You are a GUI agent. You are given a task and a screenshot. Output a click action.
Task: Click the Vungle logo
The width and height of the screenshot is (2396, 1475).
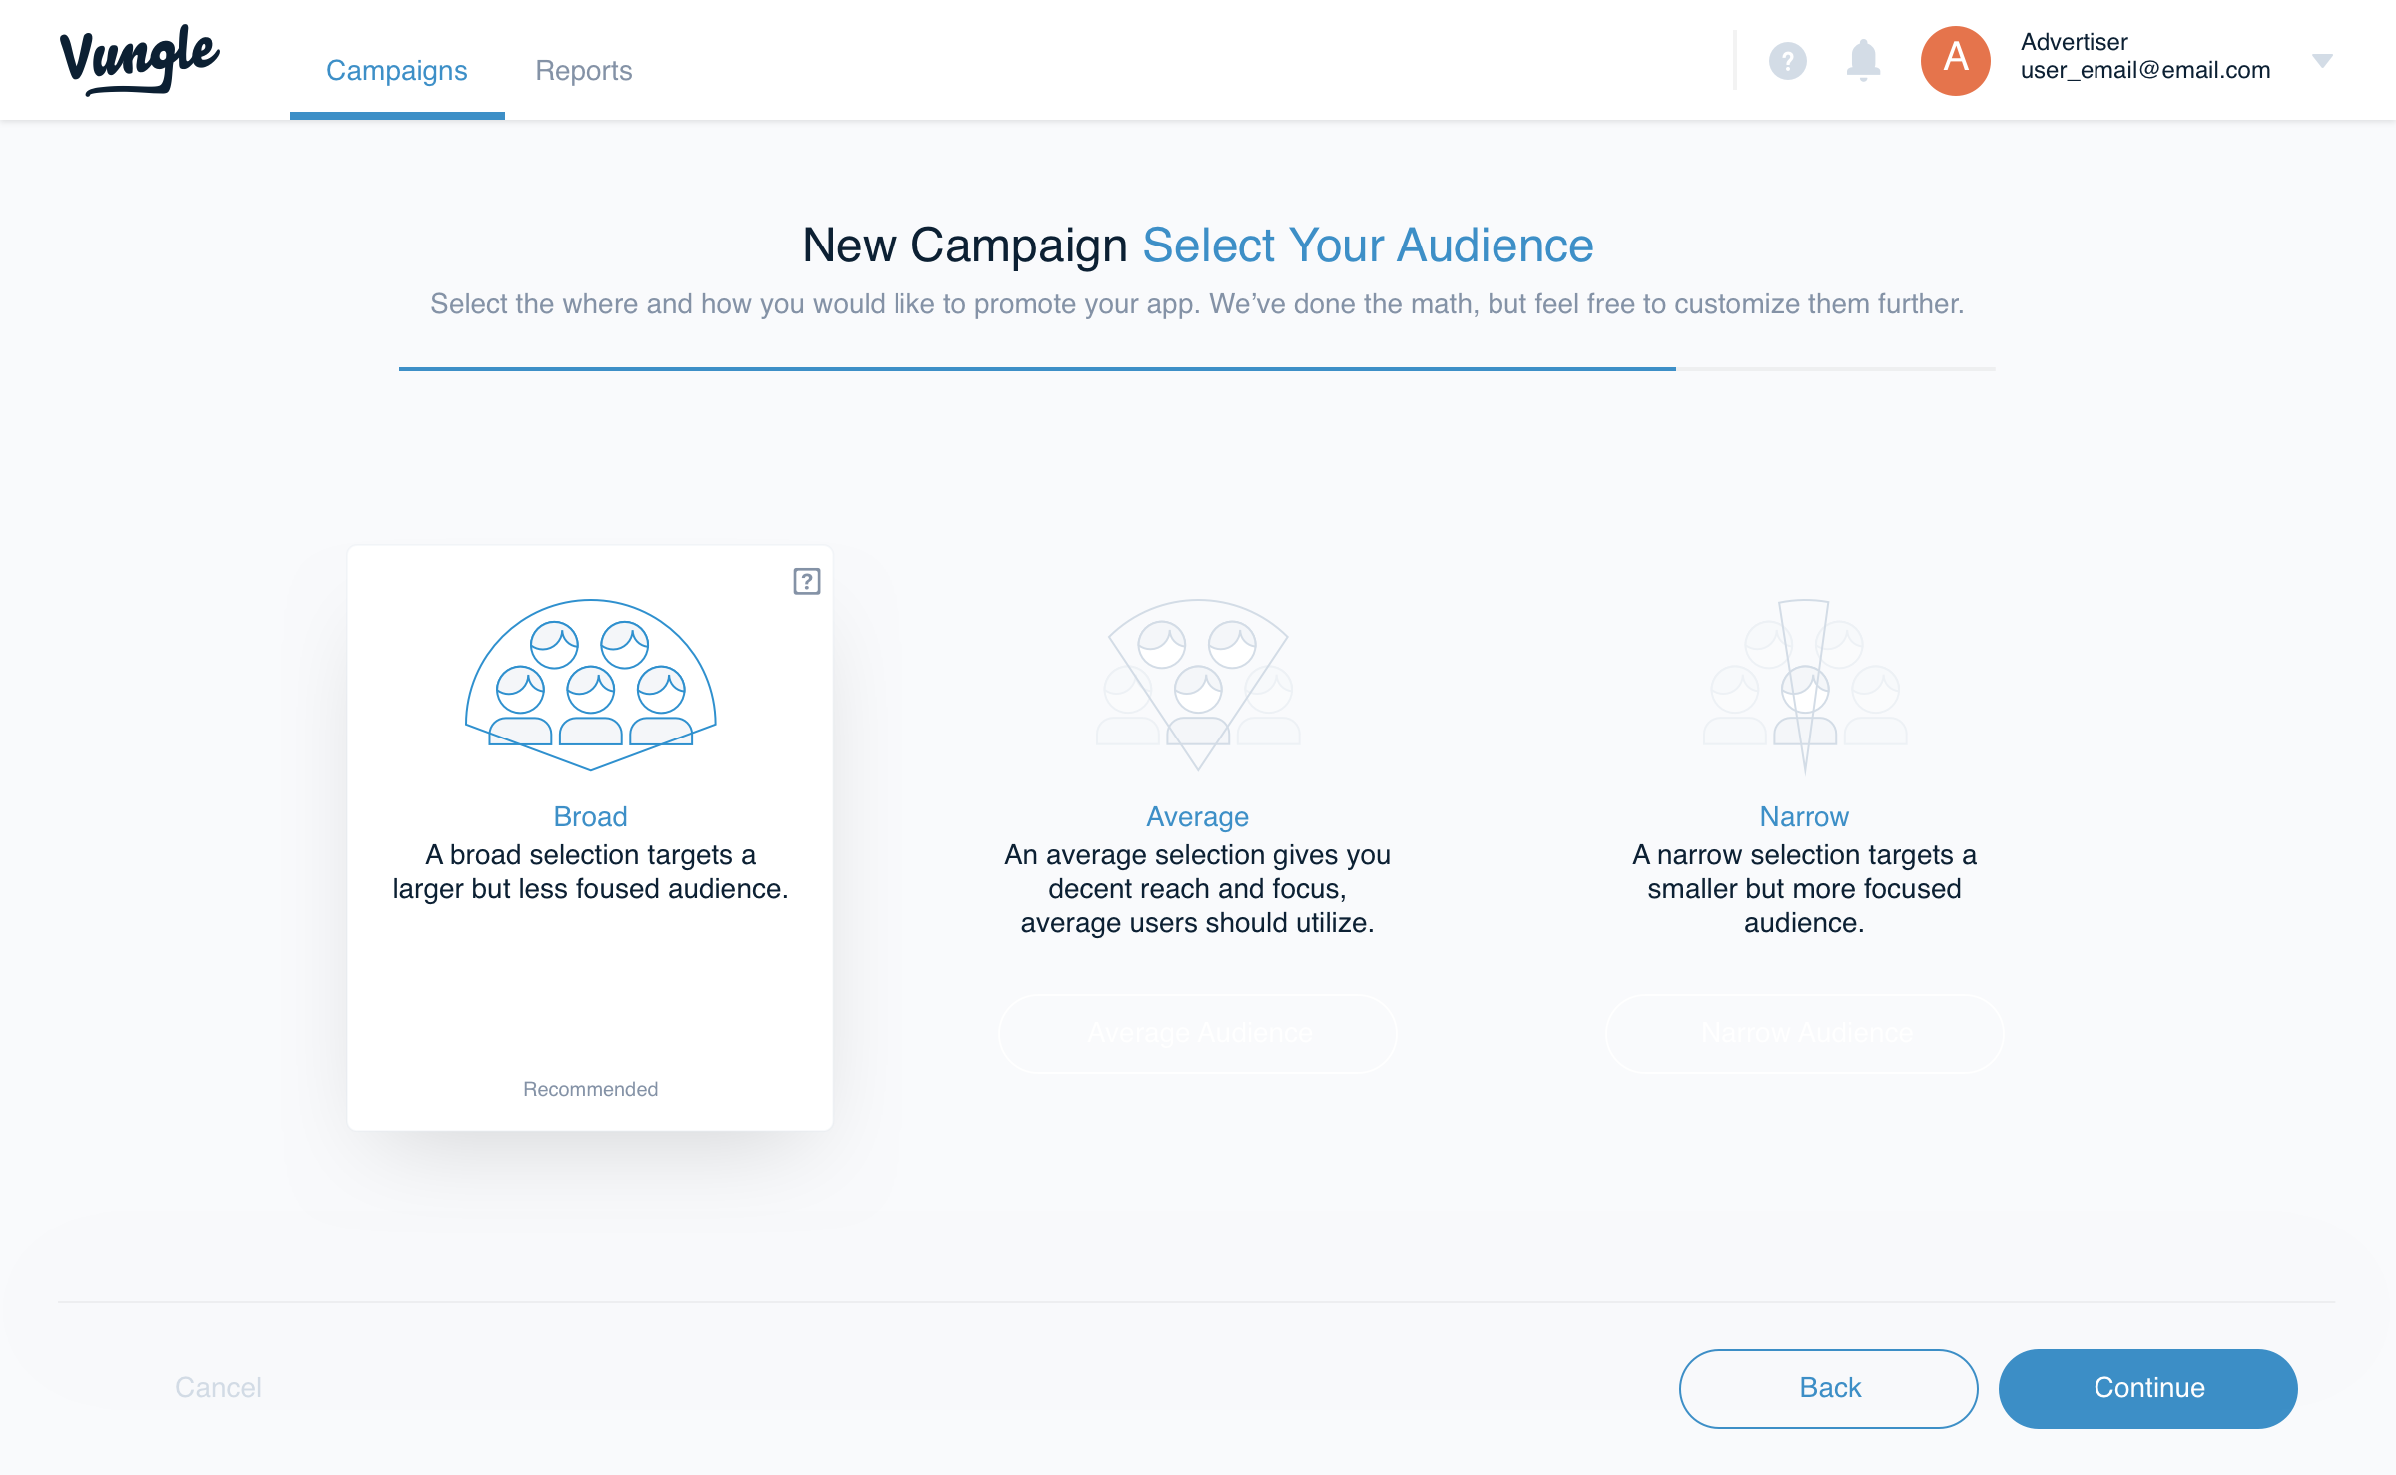[140, 60]
